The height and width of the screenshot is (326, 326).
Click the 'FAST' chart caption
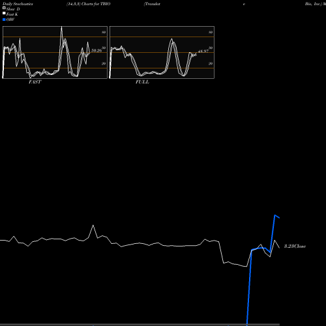tap(35, 82)
